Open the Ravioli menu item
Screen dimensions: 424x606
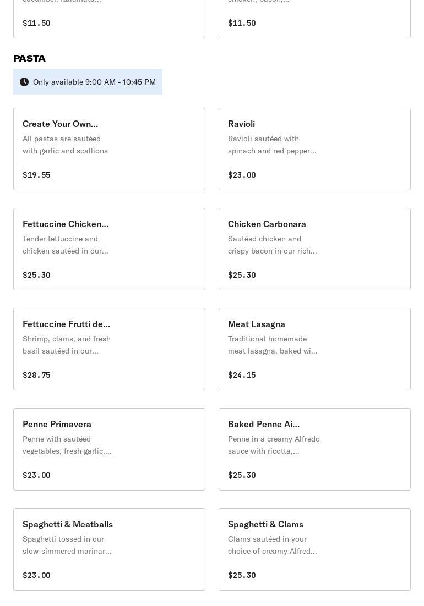coord(314,149)
